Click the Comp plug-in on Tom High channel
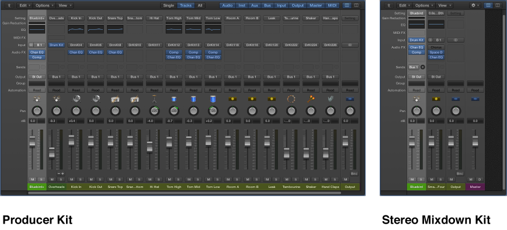The height and width of the screenshot is (230, 507). pyautogui.click(x=173, y=53)
